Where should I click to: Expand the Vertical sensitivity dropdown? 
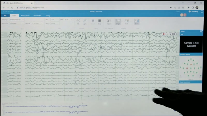[x=37, y=23]
